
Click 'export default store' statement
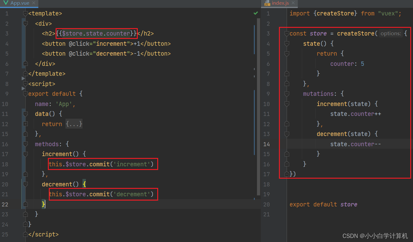click(323, 204)
